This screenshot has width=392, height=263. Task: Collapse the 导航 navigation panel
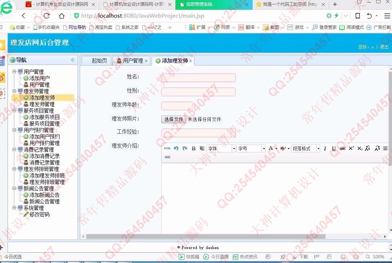[73, 60]
